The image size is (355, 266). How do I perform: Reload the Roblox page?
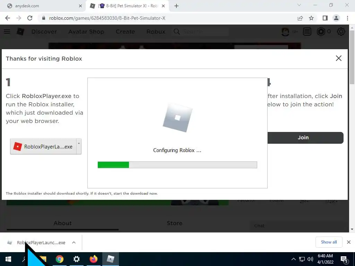point(30,18)
